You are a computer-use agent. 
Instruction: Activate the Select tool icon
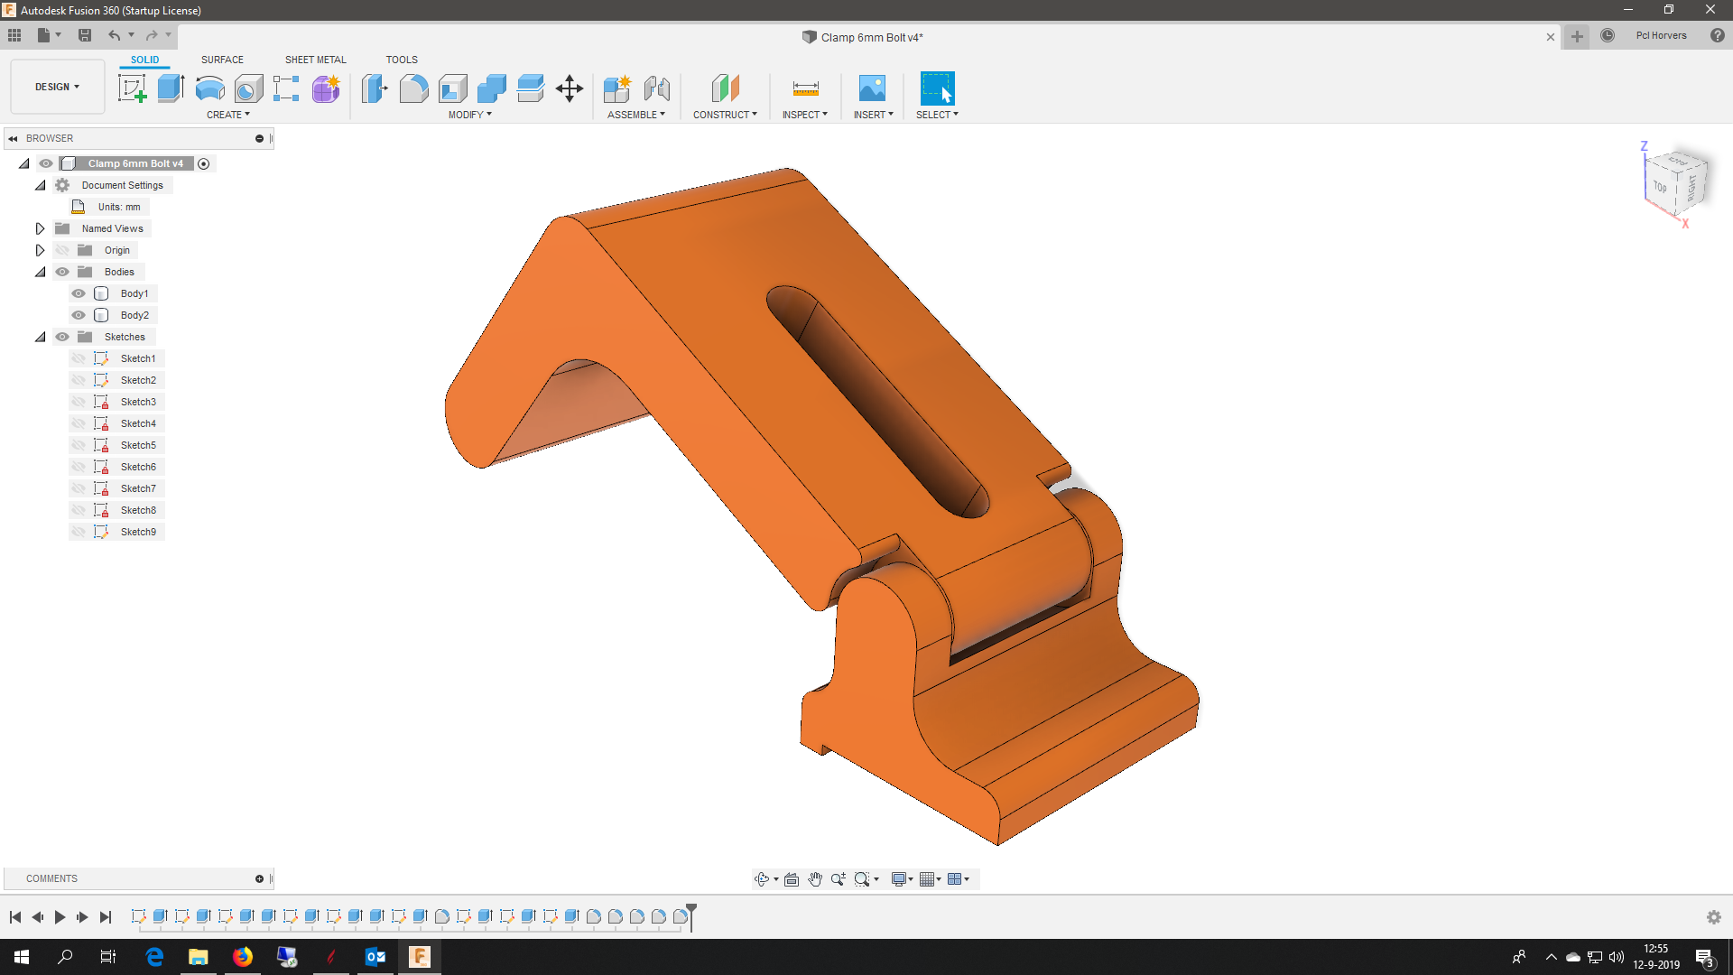[x=937, y=88]
